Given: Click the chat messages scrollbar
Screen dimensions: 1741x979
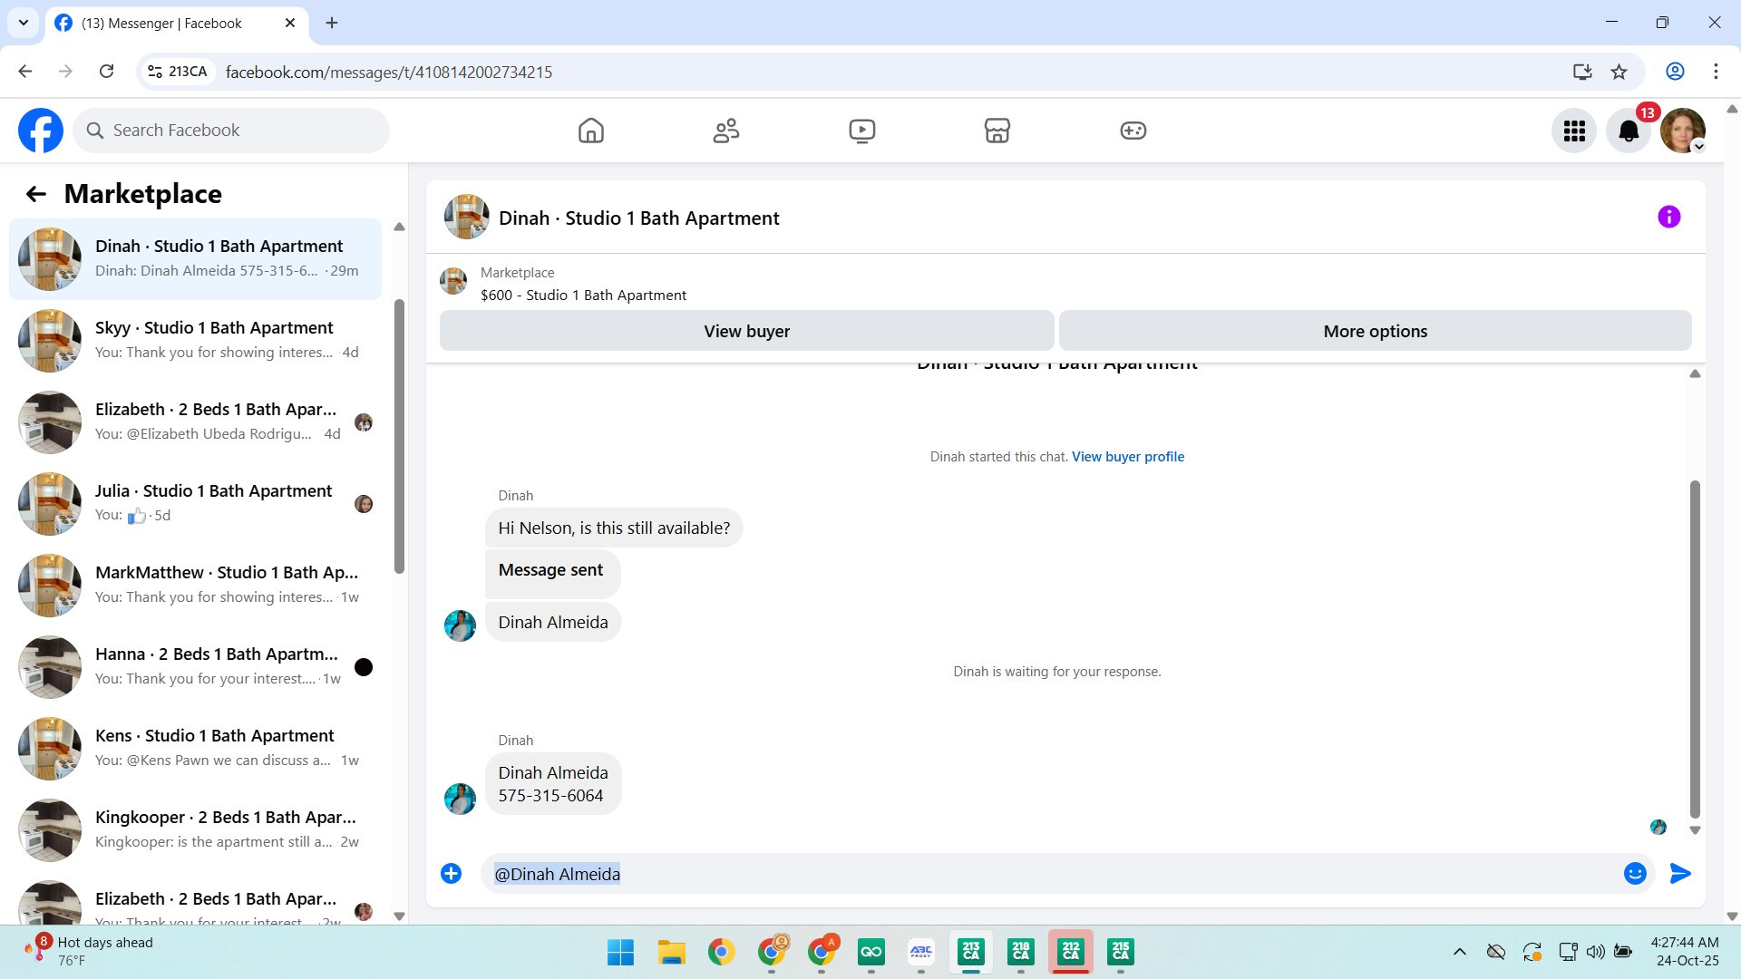Looking at the screenshot, I should coord(1695,649).
